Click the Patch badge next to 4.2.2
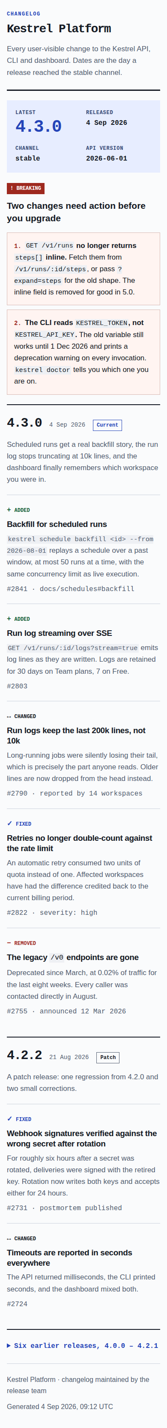The height and width of the screenshot is (1428, 167). tap(108, 1058)
